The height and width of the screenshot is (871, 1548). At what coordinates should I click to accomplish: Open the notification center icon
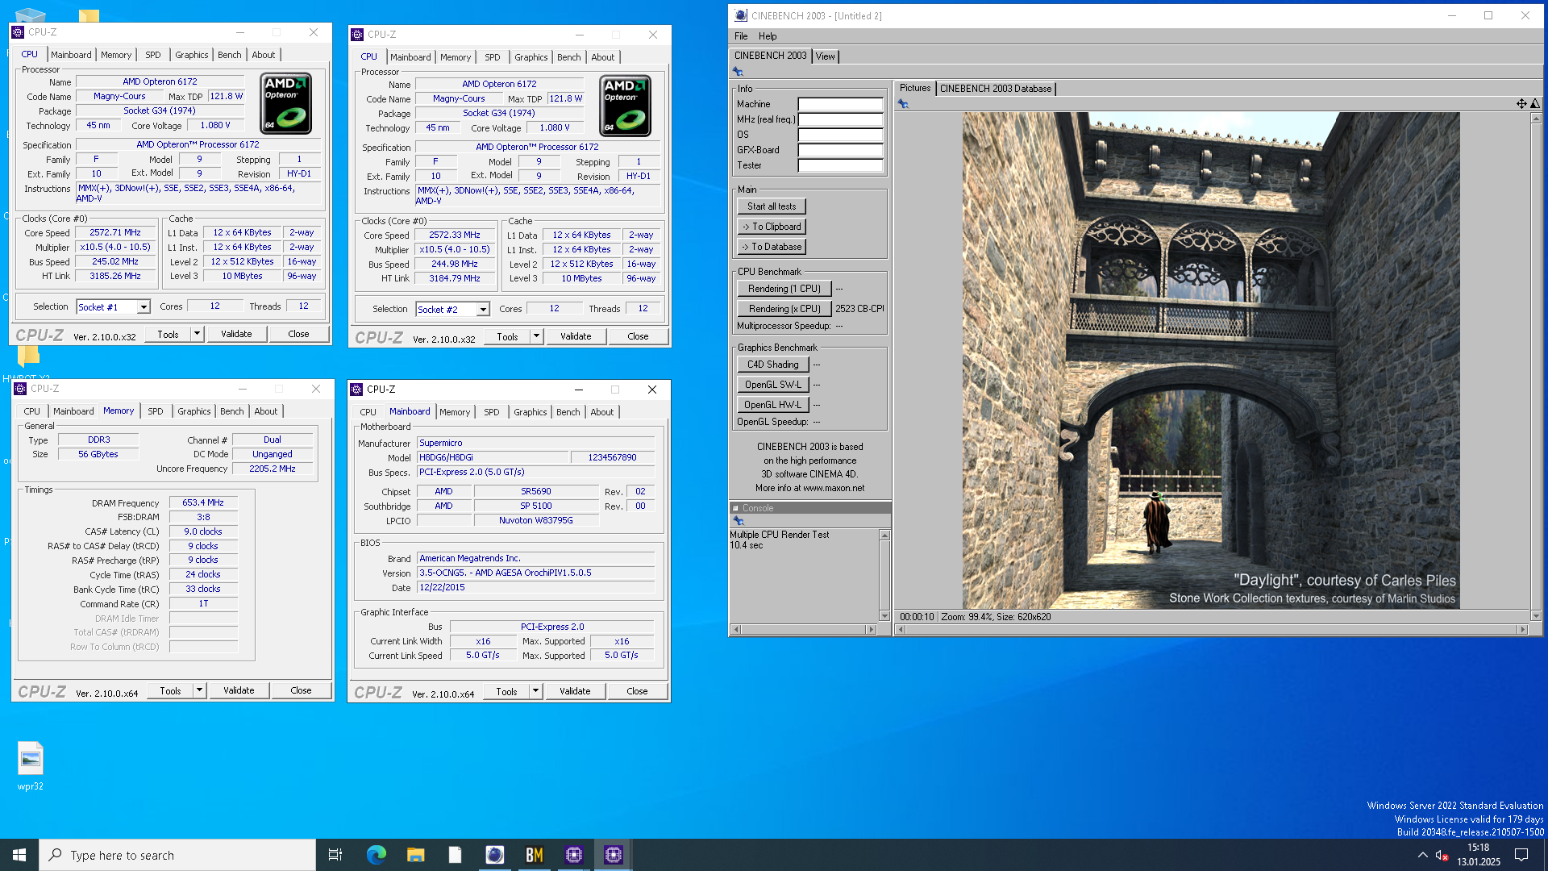pos(1521,855)
